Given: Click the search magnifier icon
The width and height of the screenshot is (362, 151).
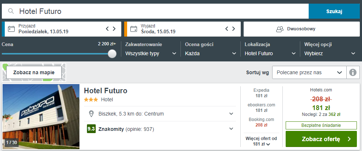Looking at the screenshot, I should pyautogui.click(x=11, y=11).
